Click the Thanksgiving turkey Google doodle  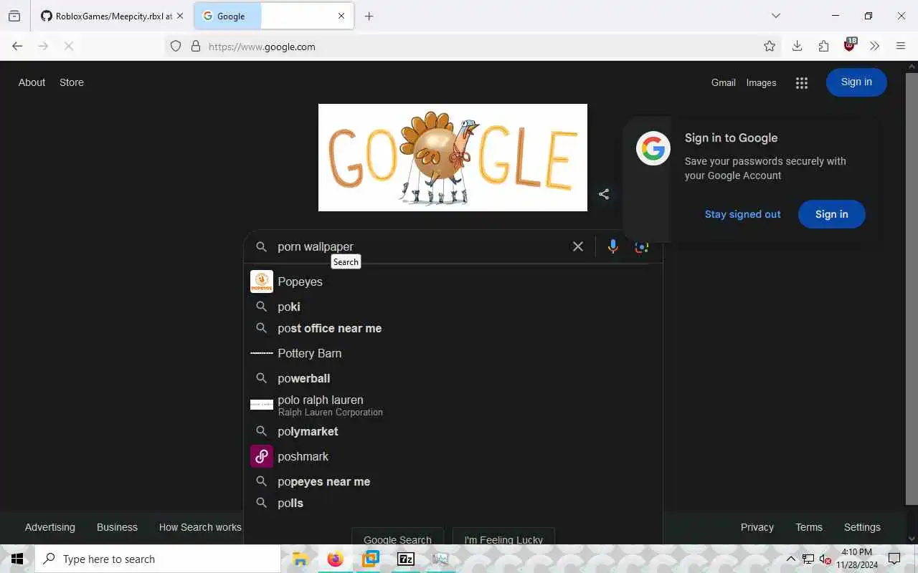pos(453,158)
